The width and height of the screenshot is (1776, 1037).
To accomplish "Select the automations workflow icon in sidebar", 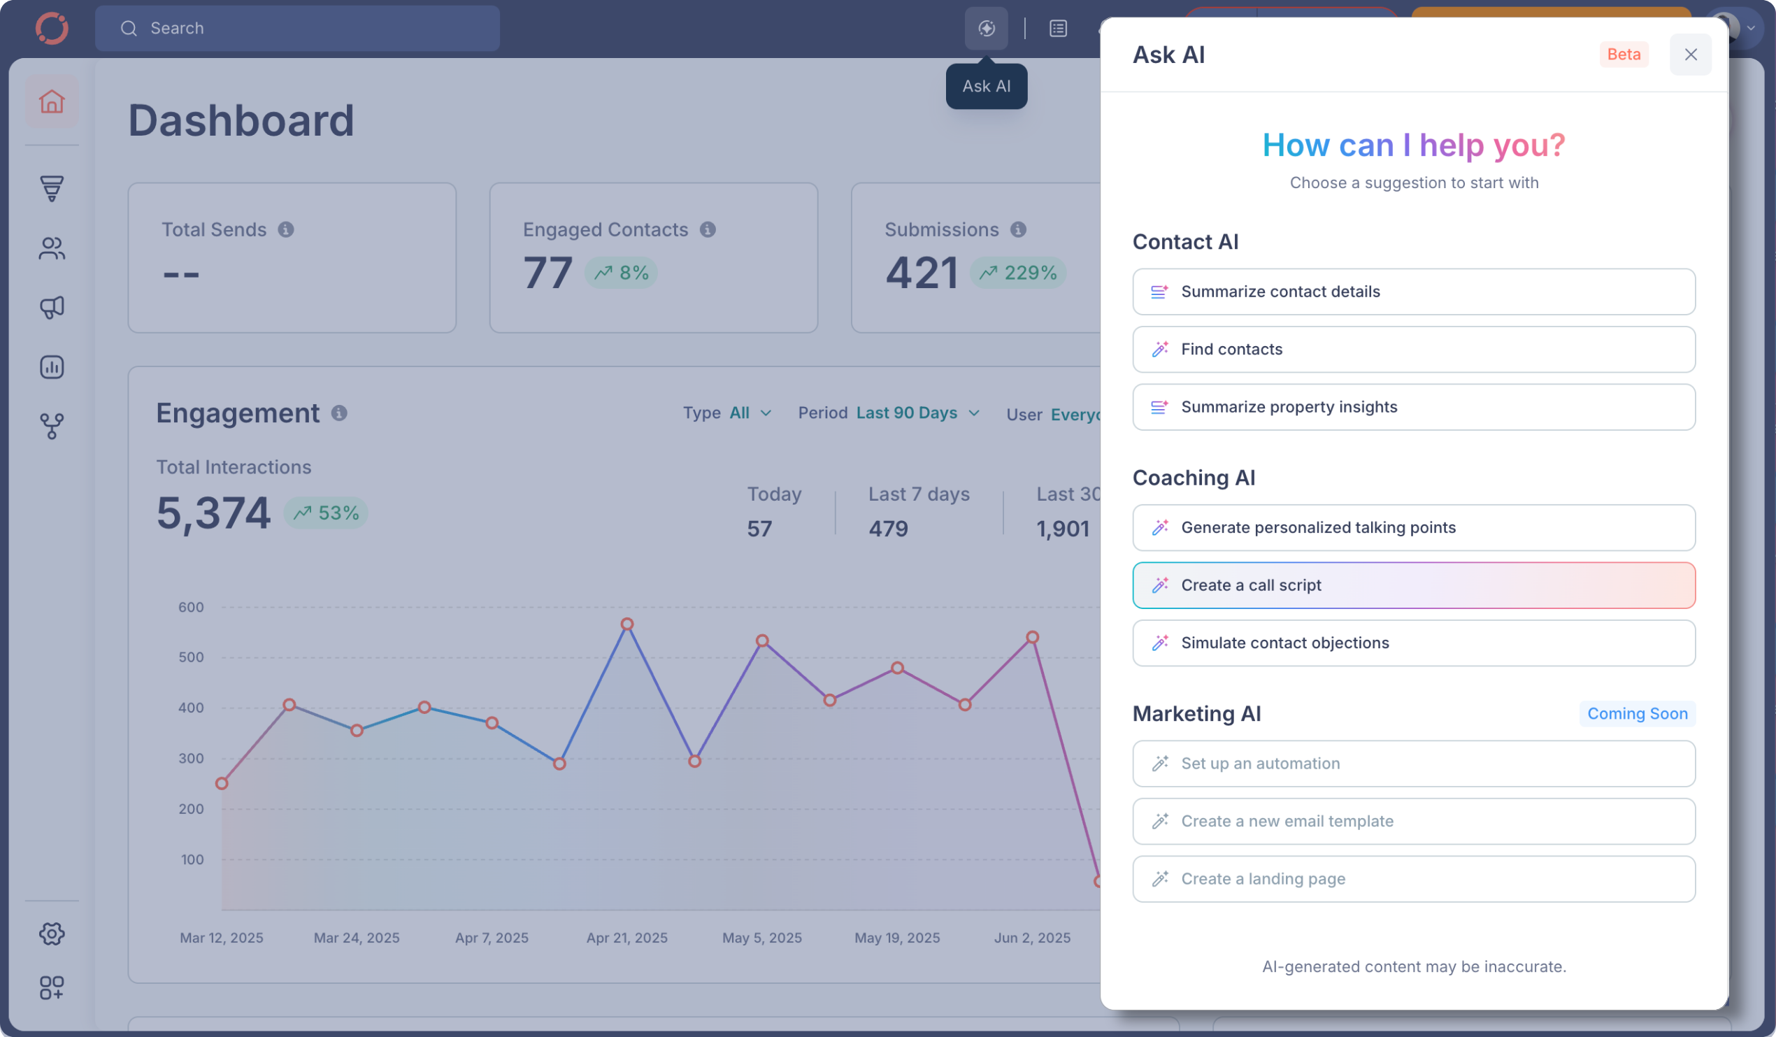I will tap(52, 425).
